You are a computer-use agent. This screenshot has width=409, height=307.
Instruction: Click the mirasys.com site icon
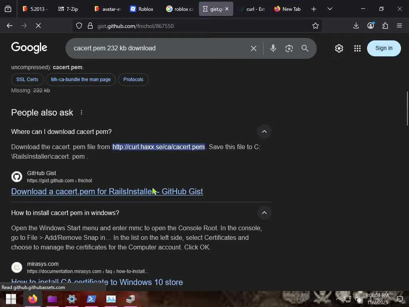[x=17, y=267]
